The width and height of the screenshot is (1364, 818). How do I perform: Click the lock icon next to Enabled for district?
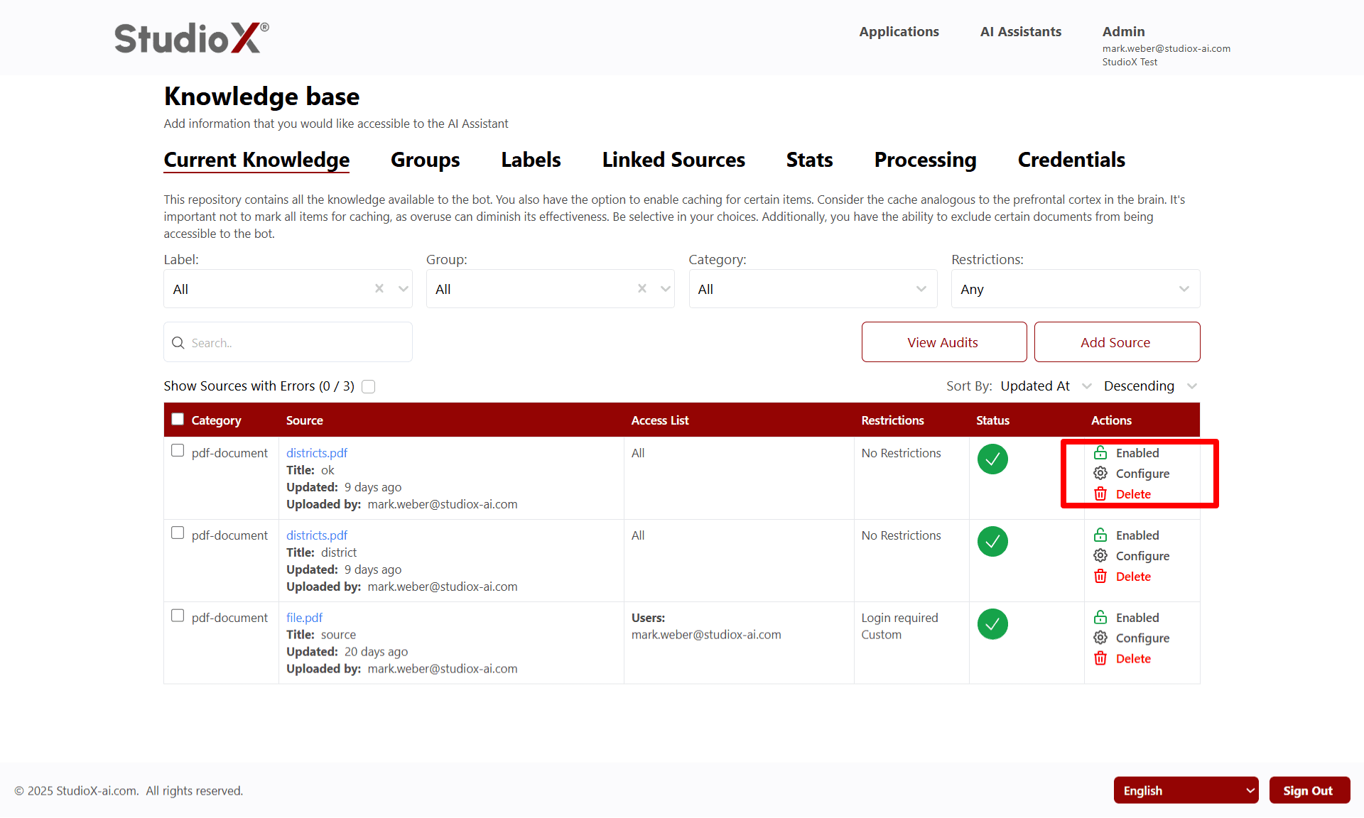tap(1100, 535)
